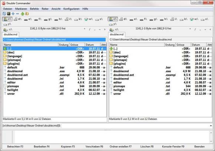Select doublecmd.ext file in left panel
215x151 pixels.
point(55,75)
